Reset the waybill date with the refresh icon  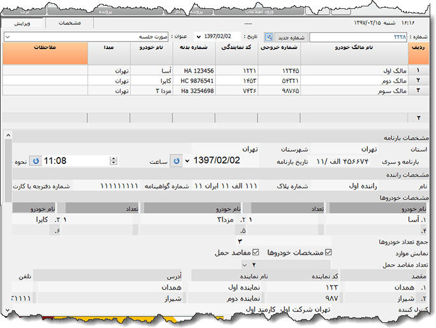177,160
